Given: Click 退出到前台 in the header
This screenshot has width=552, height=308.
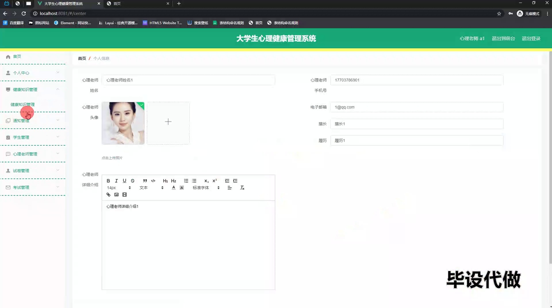Looking at the screenshot, I should click(x=503, y=38).
